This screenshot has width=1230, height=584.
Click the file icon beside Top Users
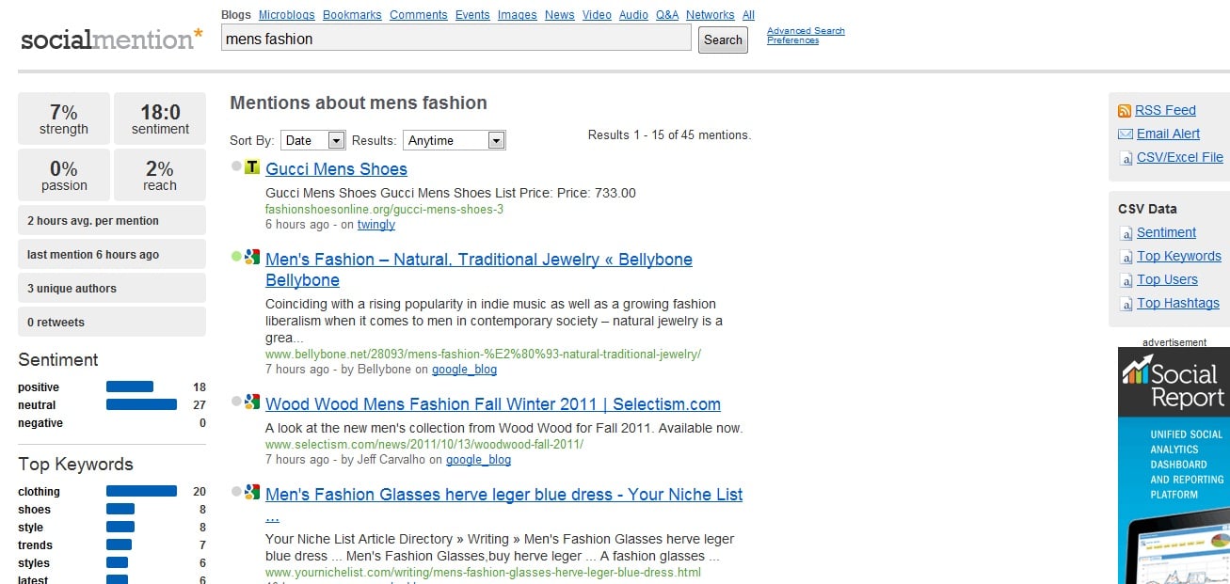tap(1126, 280)
